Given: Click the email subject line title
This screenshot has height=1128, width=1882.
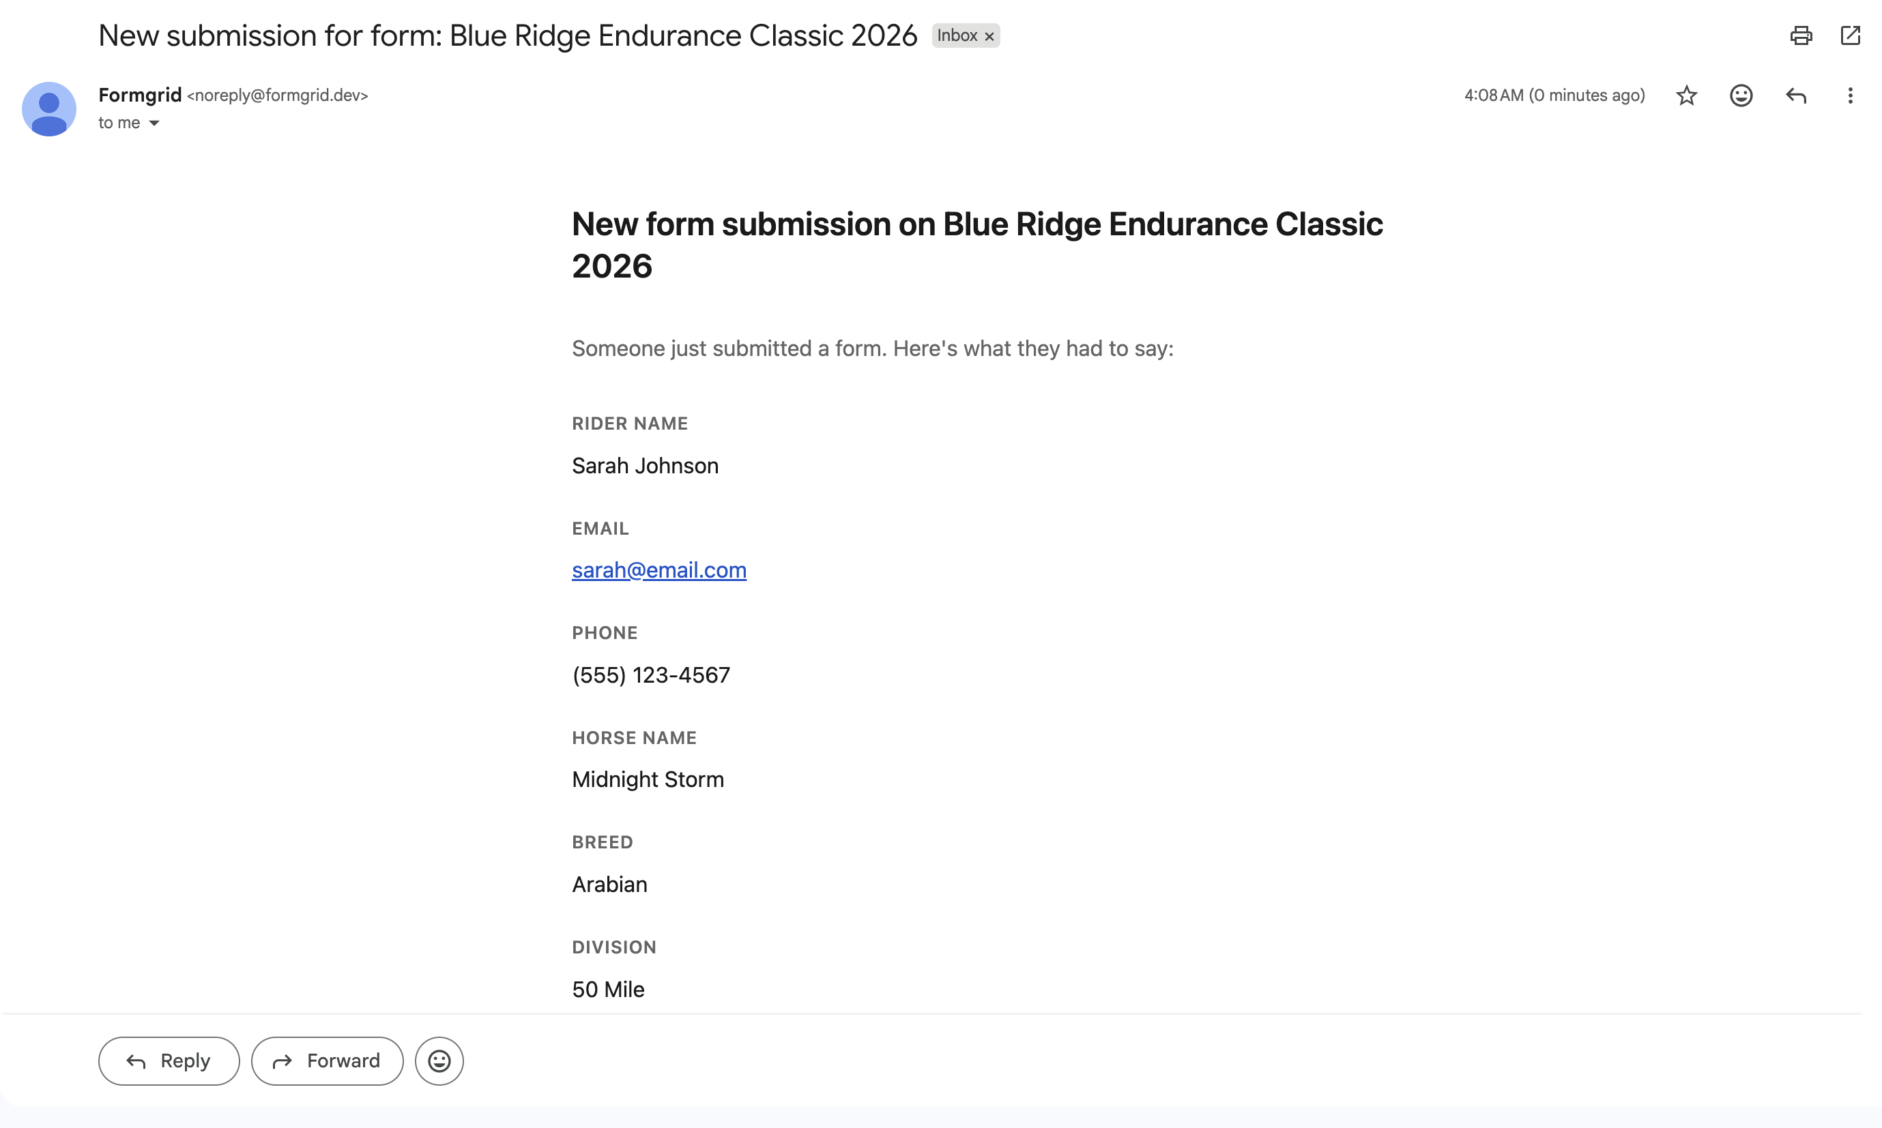Looking at the screenshot, I should click(x=508, y=35).
